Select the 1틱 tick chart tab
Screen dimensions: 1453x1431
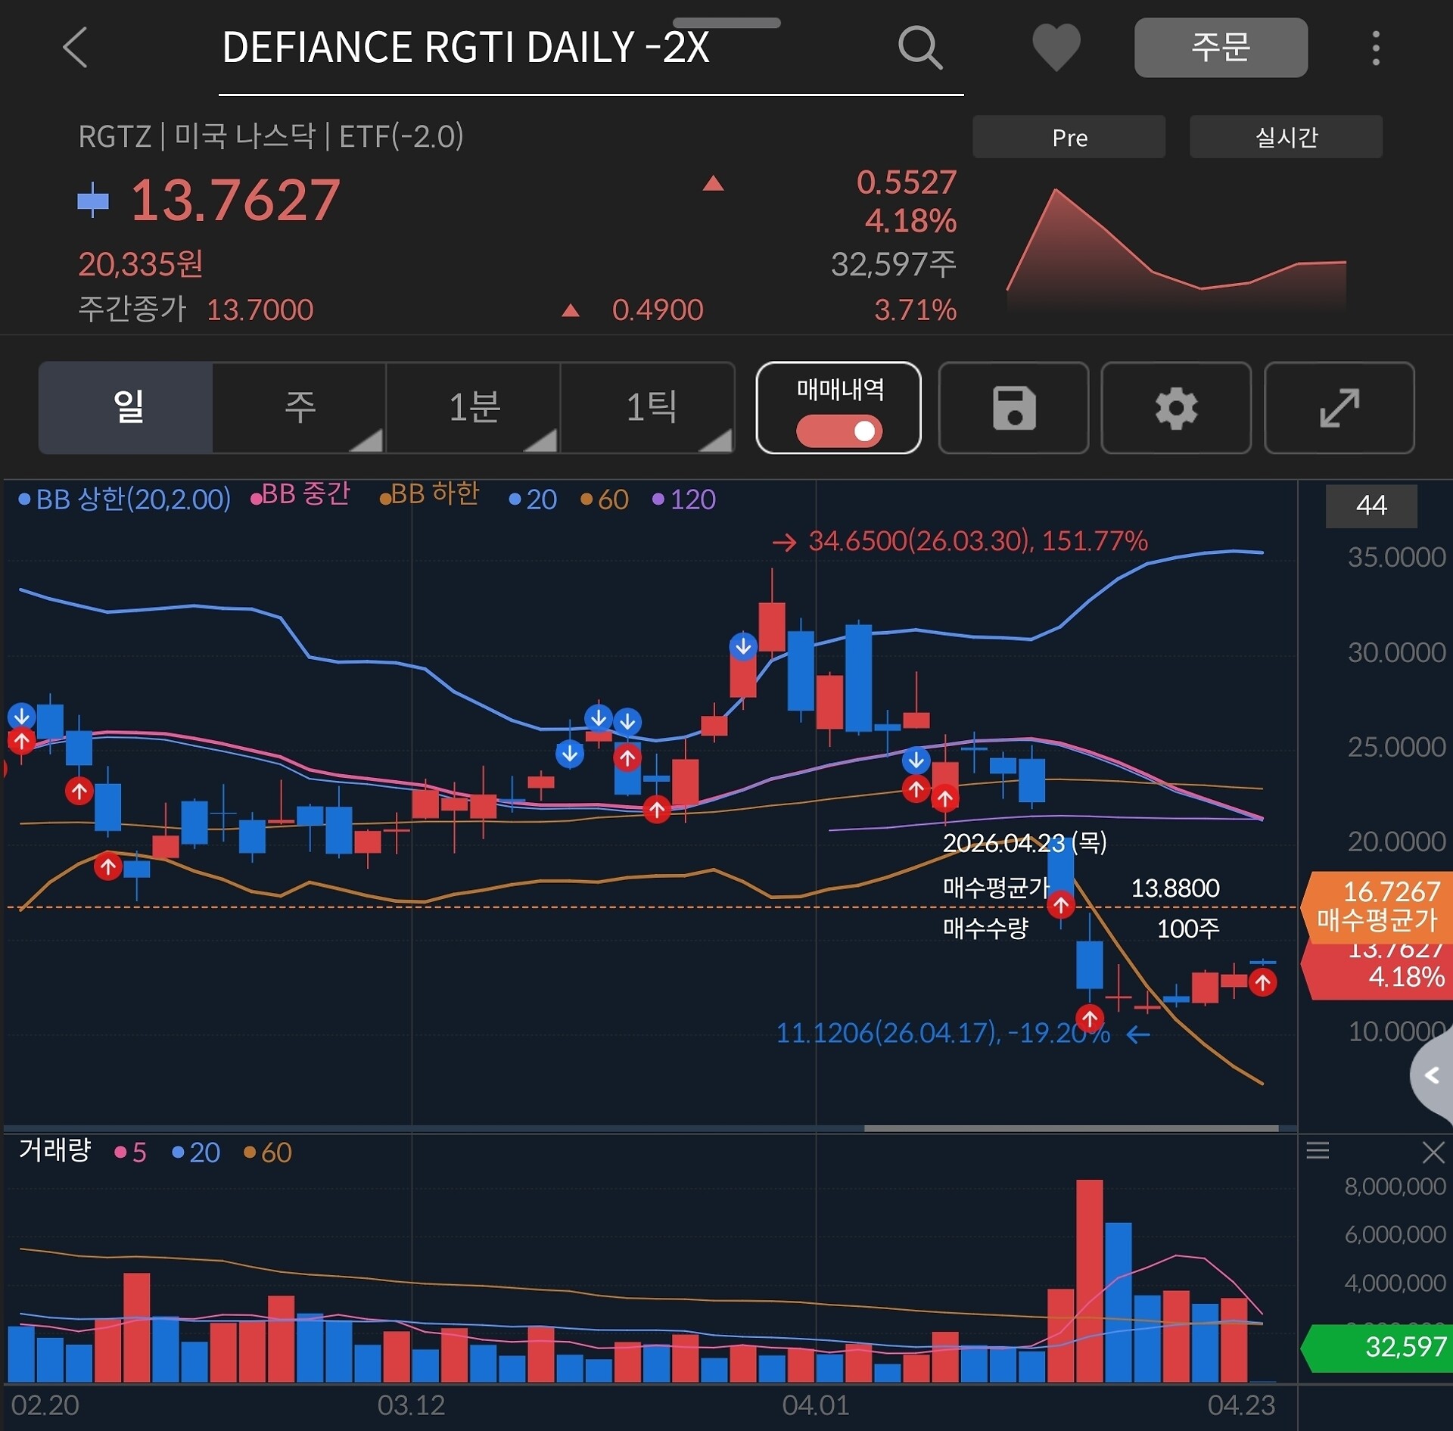click(x=649, y=407)
